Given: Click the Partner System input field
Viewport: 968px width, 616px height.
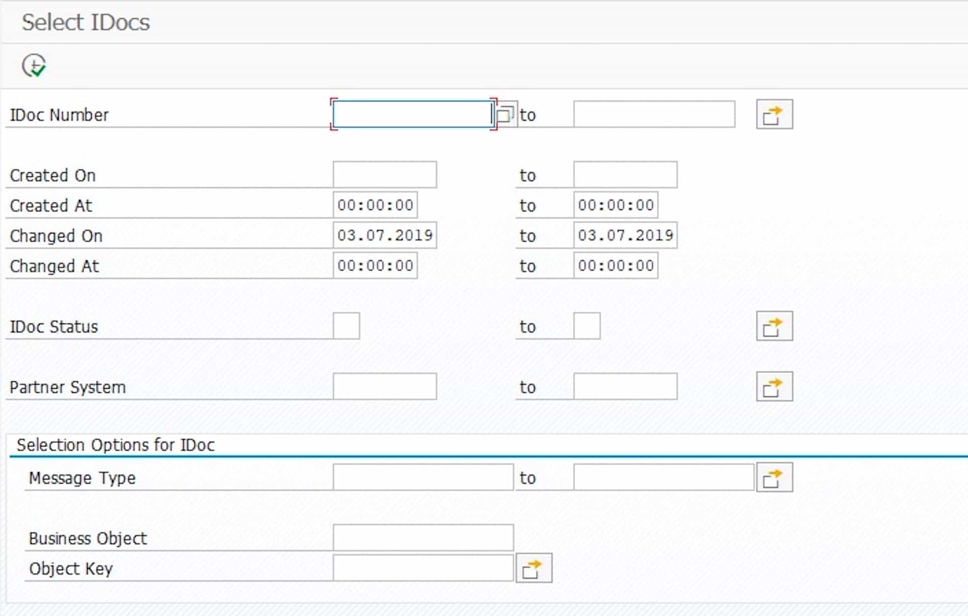Looking at the screenshot, I should pyautogui.click(x=385, y=386).
